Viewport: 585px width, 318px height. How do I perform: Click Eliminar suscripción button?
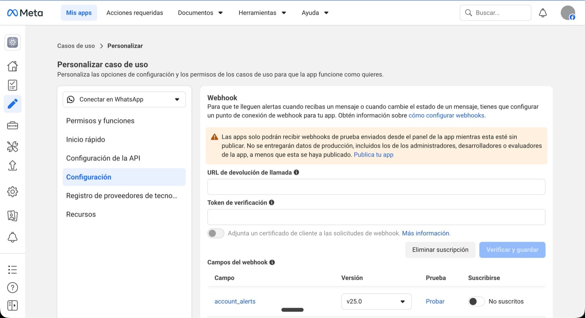440,250
